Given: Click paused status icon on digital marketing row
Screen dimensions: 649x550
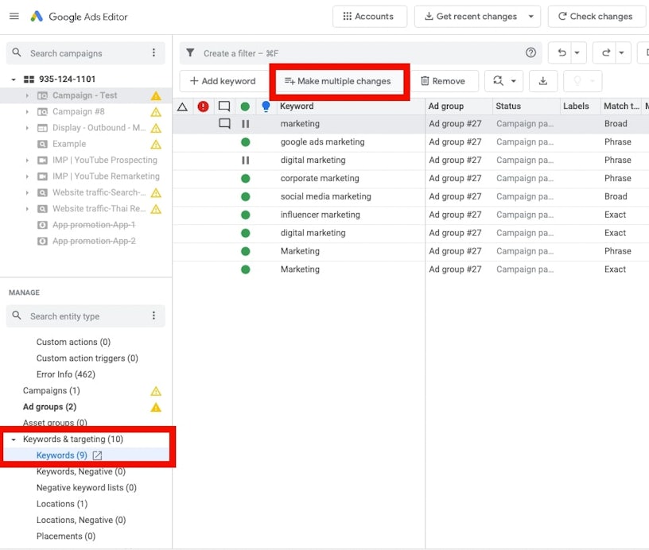Looking at the screenshot, I should 246,161.
